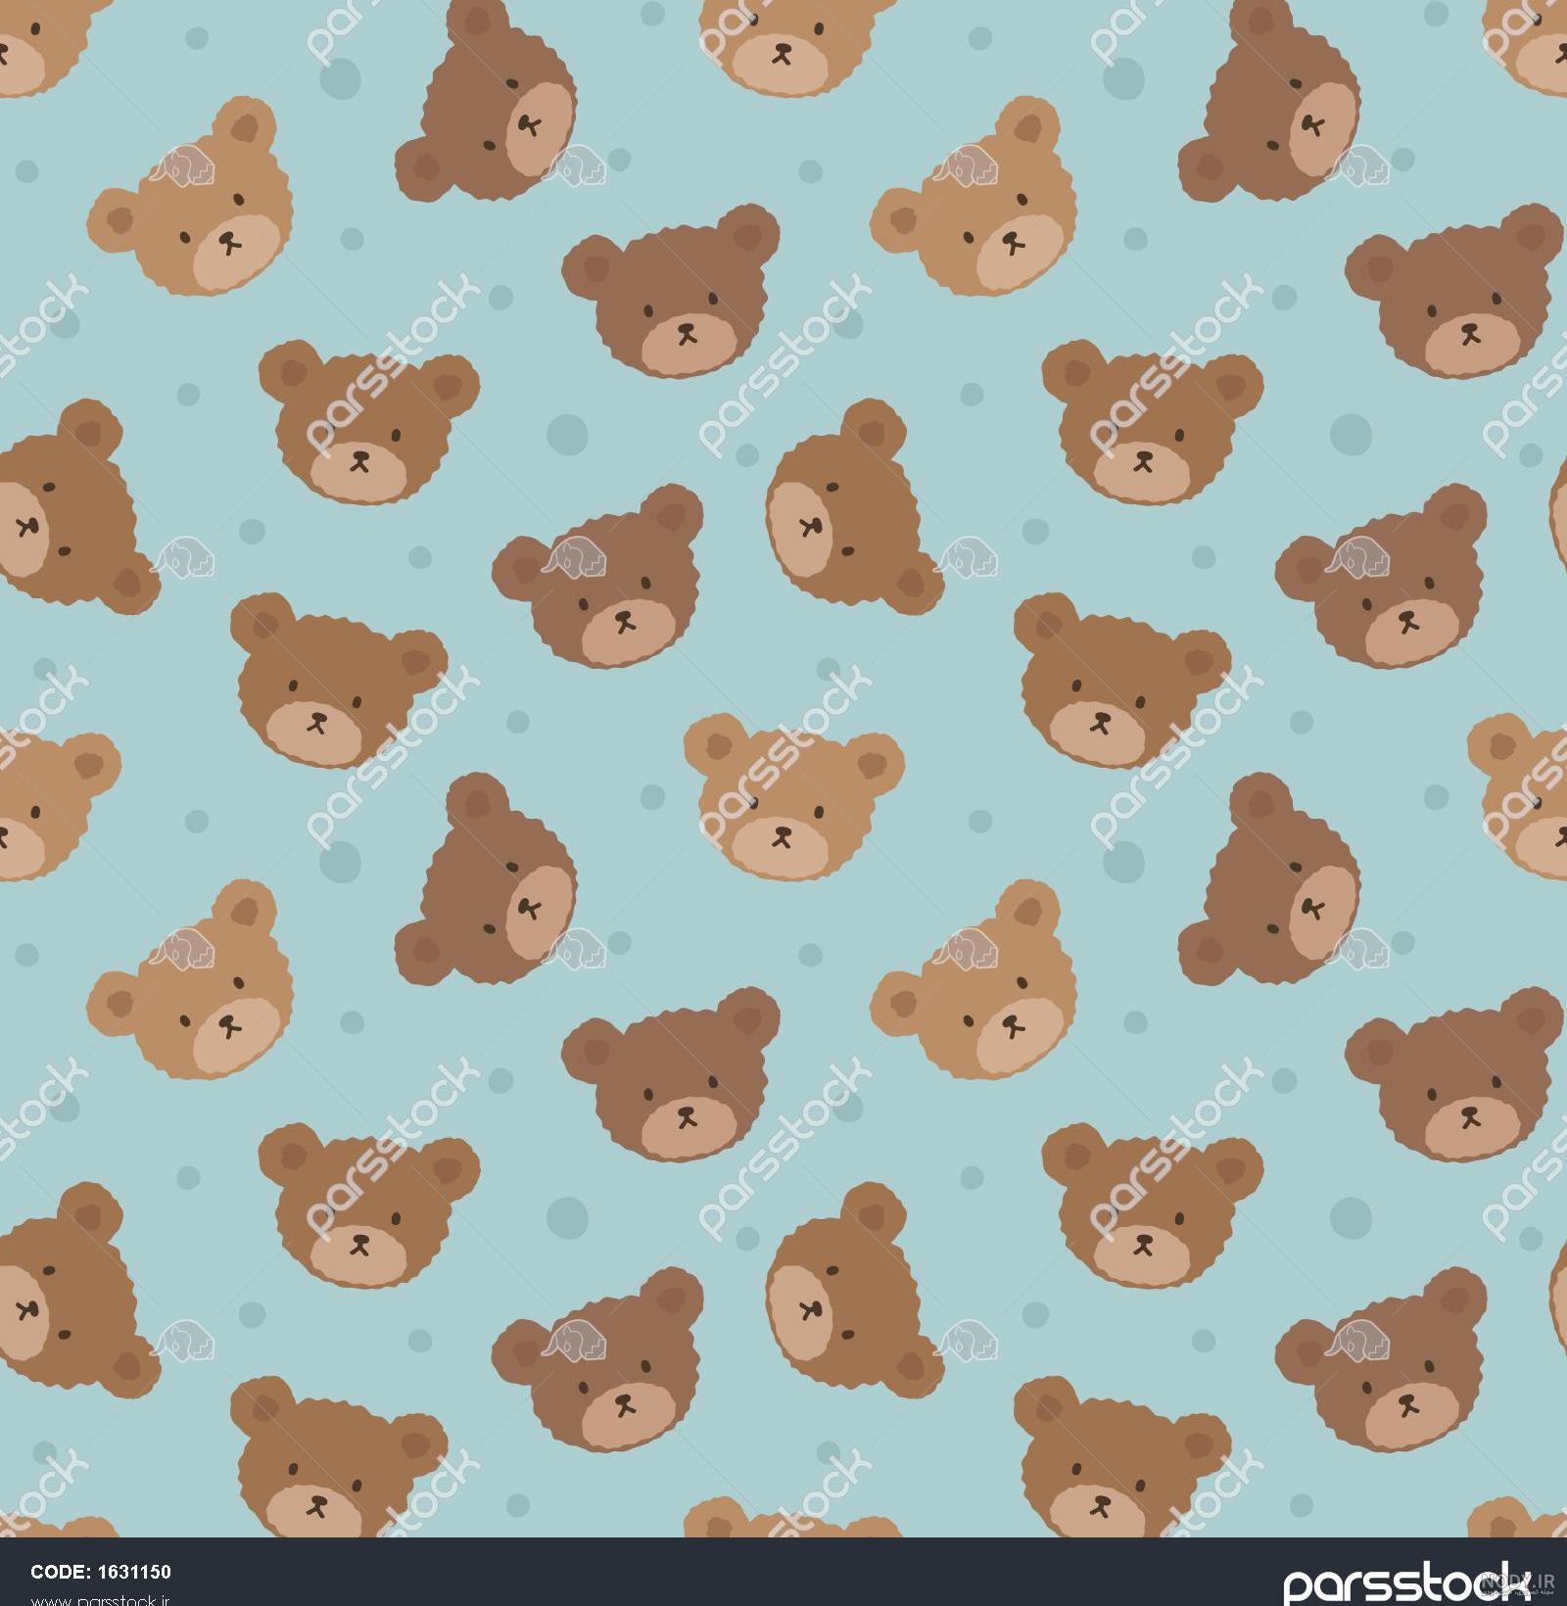Click the CODE: 1631150 text
Screen dimensions: 1567x1606
coord(102,1572)
